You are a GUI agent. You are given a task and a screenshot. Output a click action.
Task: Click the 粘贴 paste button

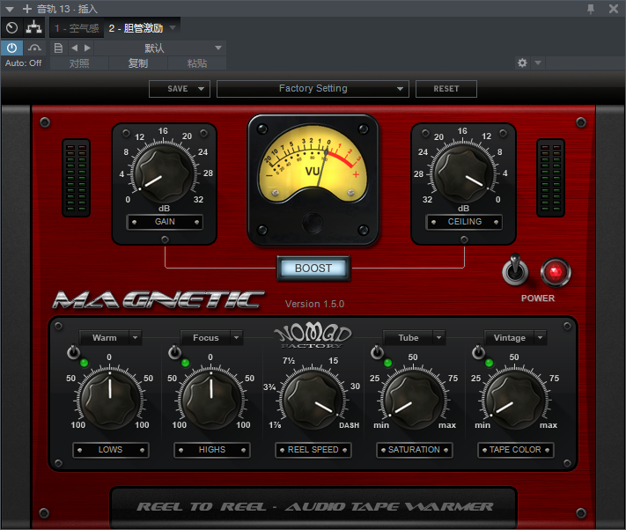(x=197, y=63)
